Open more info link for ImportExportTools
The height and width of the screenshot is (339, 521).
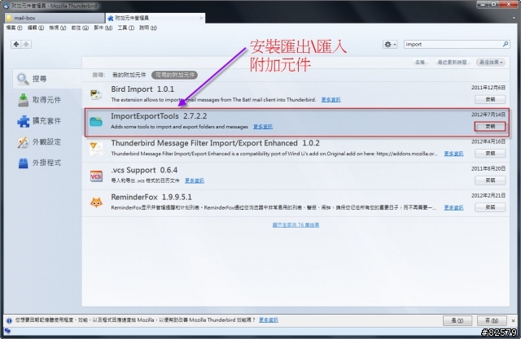tap(262, 127)
